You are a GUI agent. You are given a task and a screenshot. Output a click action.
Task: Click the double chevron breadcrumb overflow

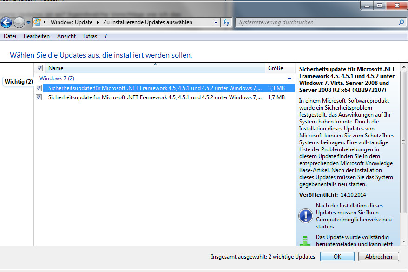pos(45,22)
